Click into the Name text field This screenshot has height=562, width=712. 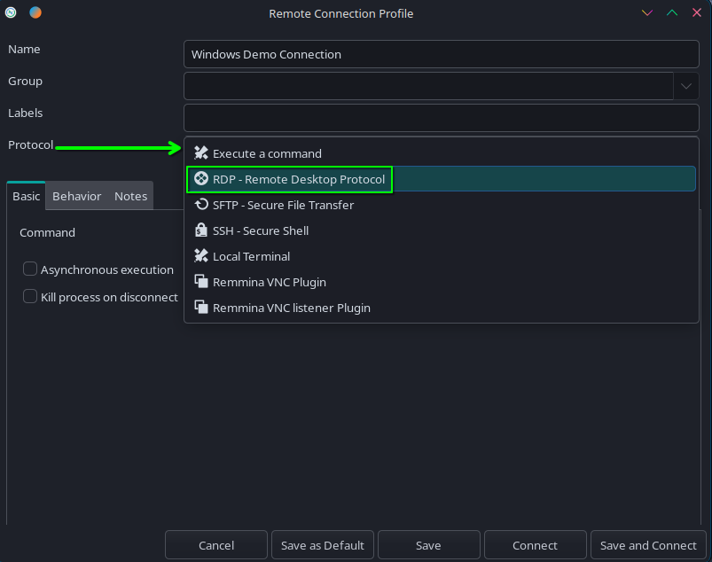point(441,54)
